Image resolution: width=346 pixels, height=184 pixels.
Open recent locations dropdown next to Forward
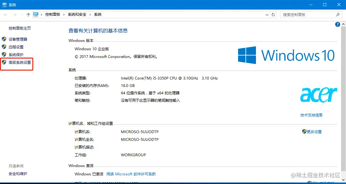click(22, 15)
